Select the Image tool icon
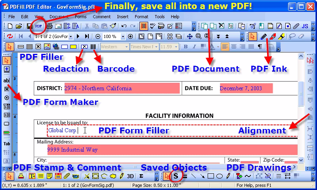Screen dimensions: 317x190 tap(47, 47)
